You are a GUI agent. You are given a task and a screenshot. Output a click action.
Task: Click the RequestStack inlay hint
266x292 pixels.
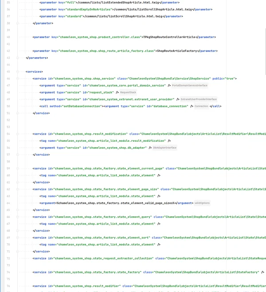[x=128, y=92]
